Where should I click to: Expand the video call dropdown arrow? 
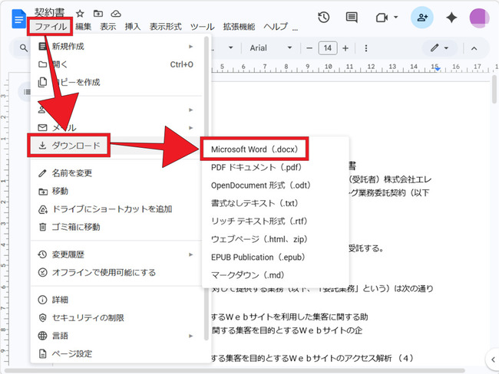(x=396, y=17)
